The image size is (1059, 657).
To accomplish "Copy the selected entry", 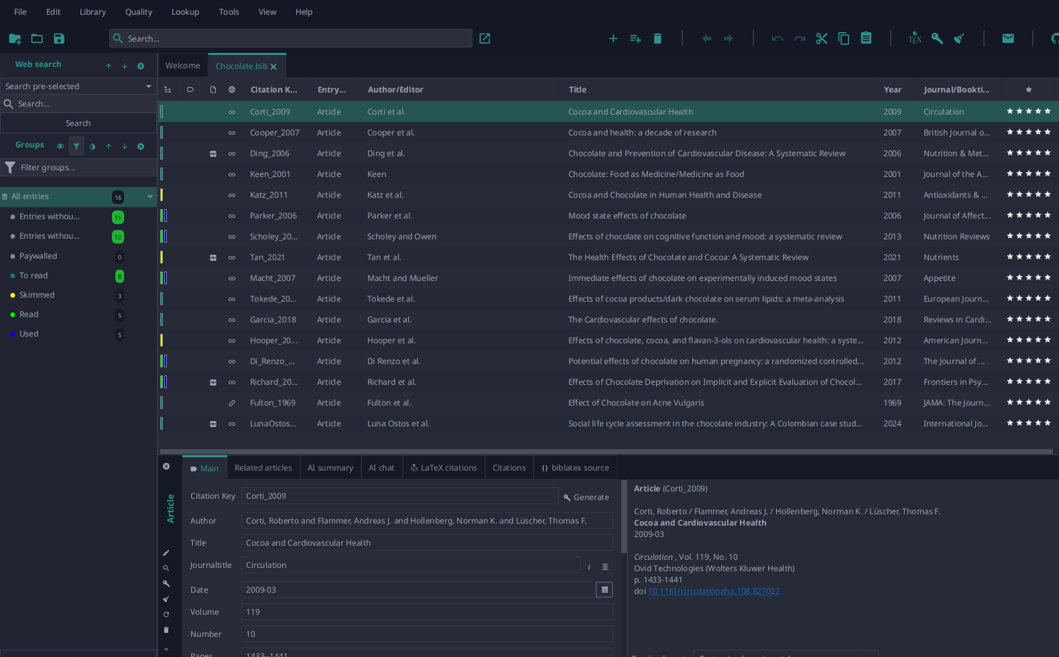I will tap(844, 39).
